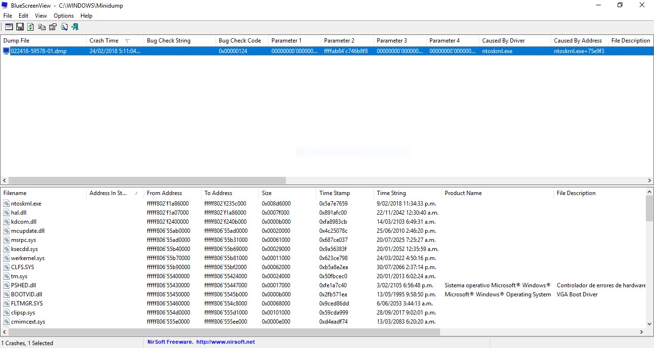Sort by the Product Name column header
This screenshot has height=348, width=654.
[497, 193]
